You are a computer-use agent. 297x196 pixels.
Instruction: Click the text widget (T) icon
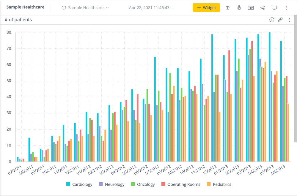pyautogui.click(x=227, y=8)
